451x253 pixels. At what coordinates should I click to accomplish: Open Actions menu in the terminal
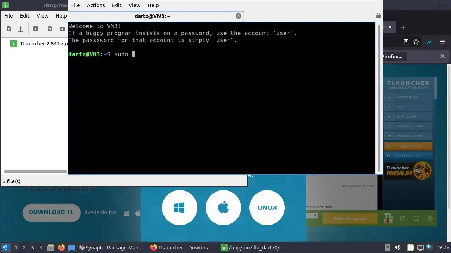click(x=96, y=5)
